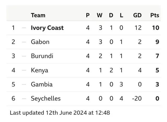This screenshot has height=122, width=167.
Task: Click the Pts column header
Action: coord(154,15)
